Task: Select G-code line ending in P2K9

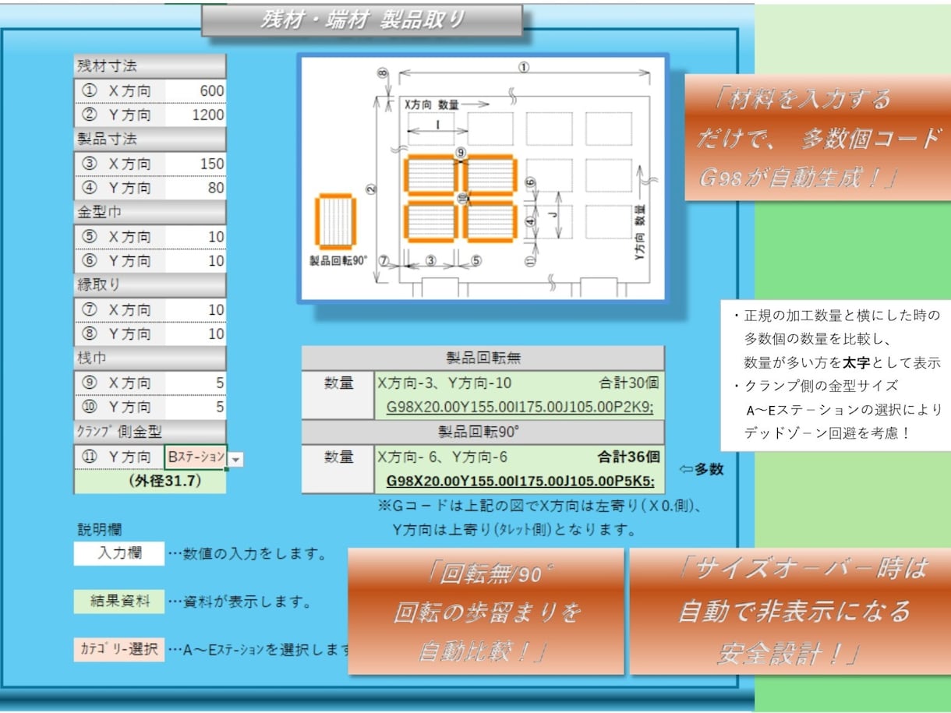Action: pyautogui.click(x=520, y=407)
